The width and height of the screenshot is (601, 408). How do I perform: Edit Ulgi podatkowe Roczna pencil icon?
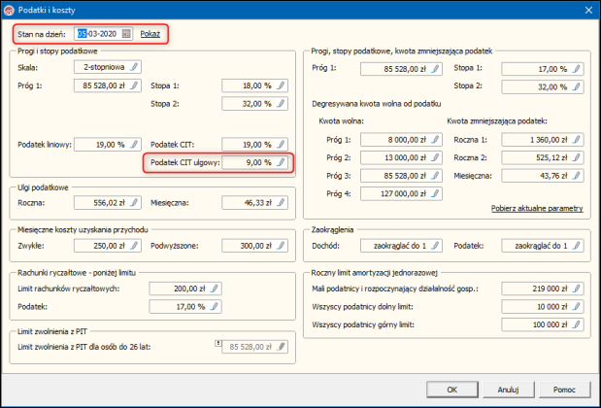tap(134, 202)
